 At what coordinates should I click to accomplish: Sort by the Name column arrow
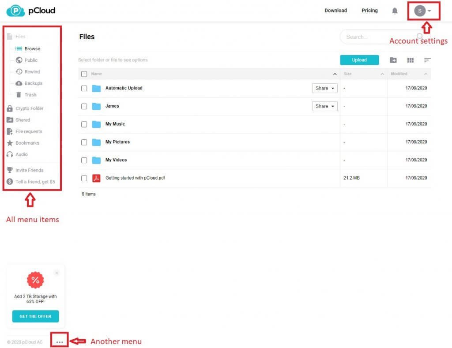click(335, 74)
